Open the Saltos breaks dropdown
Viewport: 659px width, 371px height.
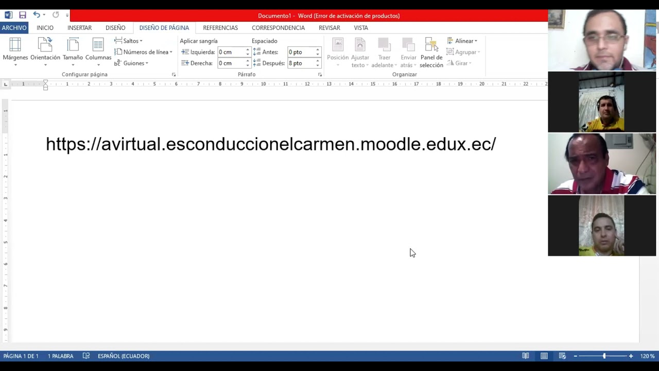(x=128, y=41)
